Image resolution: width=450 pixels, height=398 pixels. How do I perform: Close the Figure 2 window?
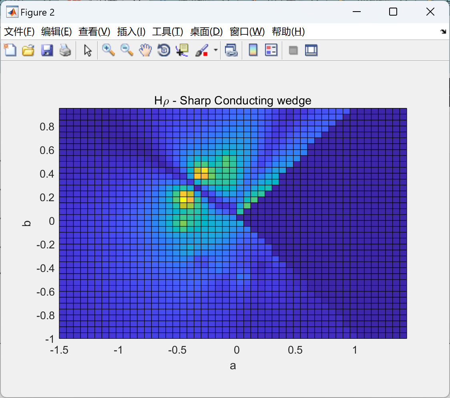pos(430,12)
